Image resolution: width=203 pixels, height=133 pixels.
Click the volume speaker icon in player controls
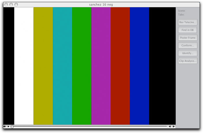pos(5,126)
